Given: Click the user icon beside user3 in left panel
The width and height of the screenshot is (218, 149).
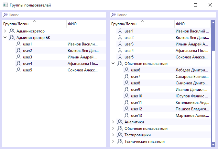Looking at the screenshot, I should point(18,57).
